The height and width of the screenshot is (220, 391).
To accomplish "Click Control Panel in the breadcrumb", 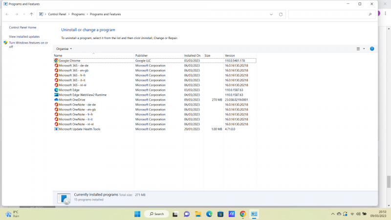I will tap(57, 14).
